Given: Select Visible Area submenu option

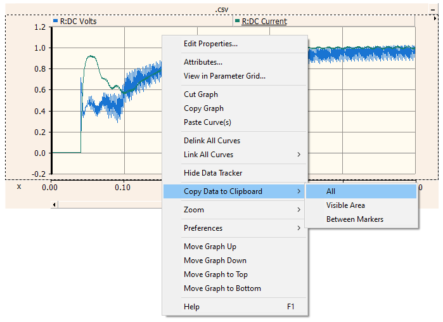Looking at the screenshot, I should tap(345, 205).
